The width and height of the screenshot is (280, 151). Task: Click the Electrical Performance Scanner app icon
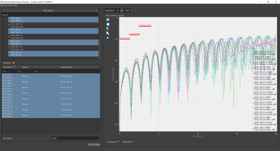pos(2,2)
